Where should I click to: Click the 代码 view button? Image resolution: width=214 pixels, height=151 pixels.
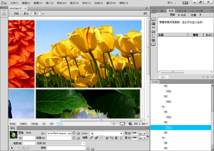[16, 13]
